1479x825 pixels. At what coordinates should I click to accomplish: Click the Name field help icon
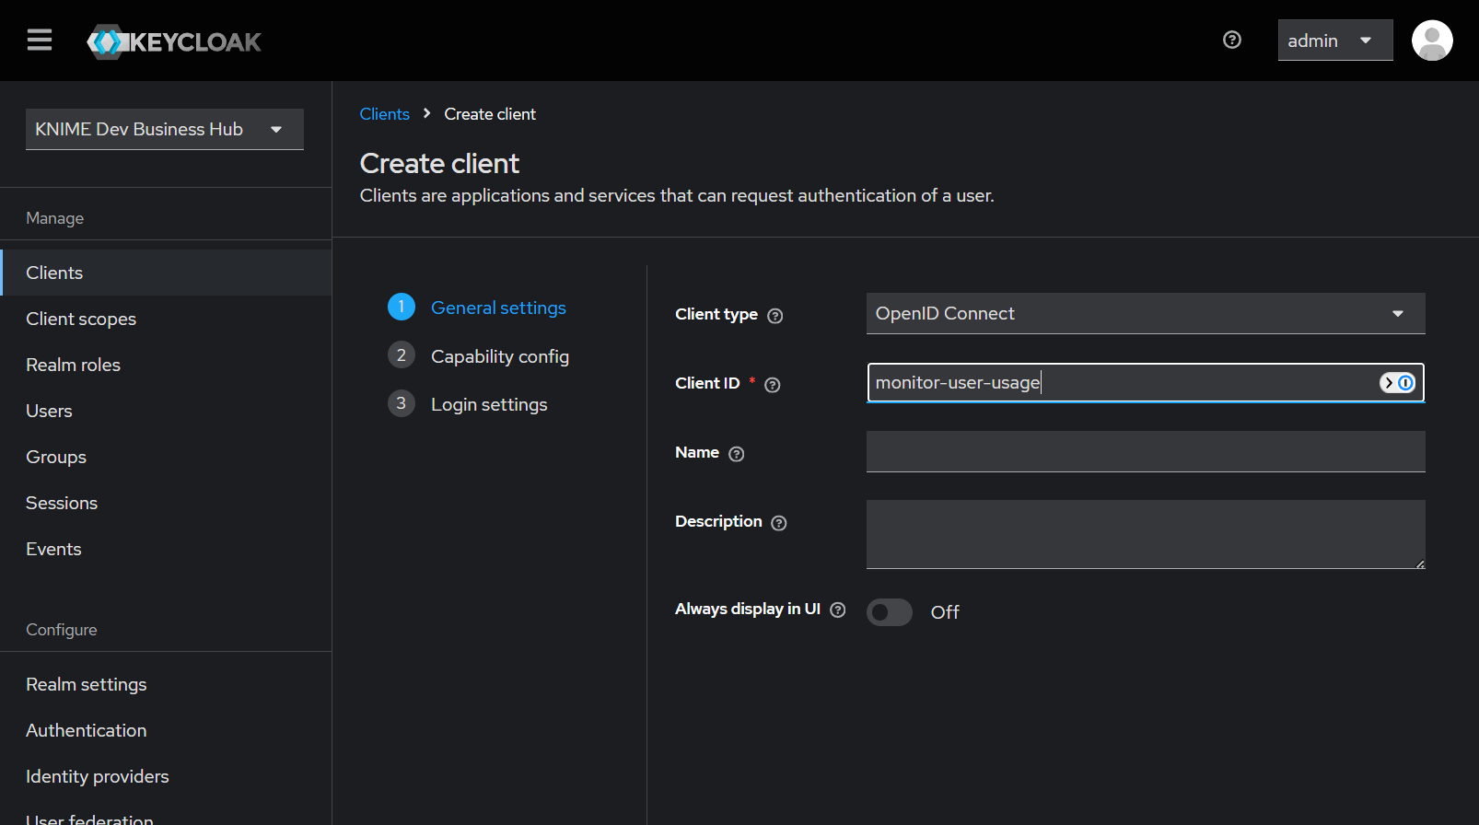point(736,454)
